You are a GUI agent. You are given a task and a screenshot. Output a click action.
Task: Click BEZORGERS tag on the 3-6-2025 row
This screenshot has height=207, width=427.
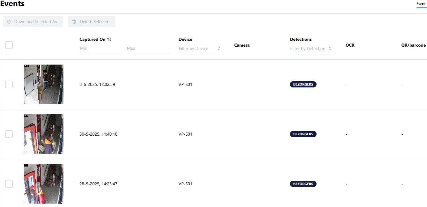[x=303, y=84]
